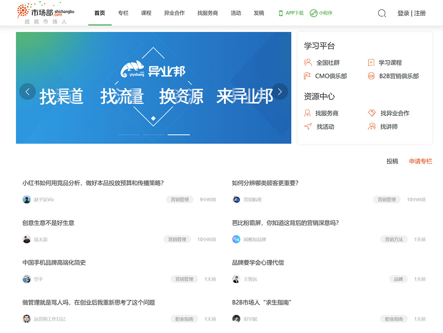The image size is (443, 333).
Task: Open the 找服务商 resource icon
Action: (308, 113)
